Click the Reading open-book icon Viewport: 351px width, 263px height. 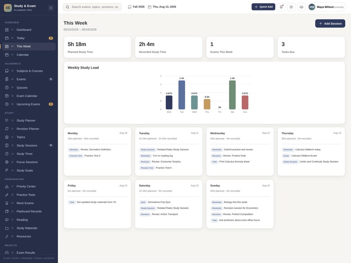7,220
